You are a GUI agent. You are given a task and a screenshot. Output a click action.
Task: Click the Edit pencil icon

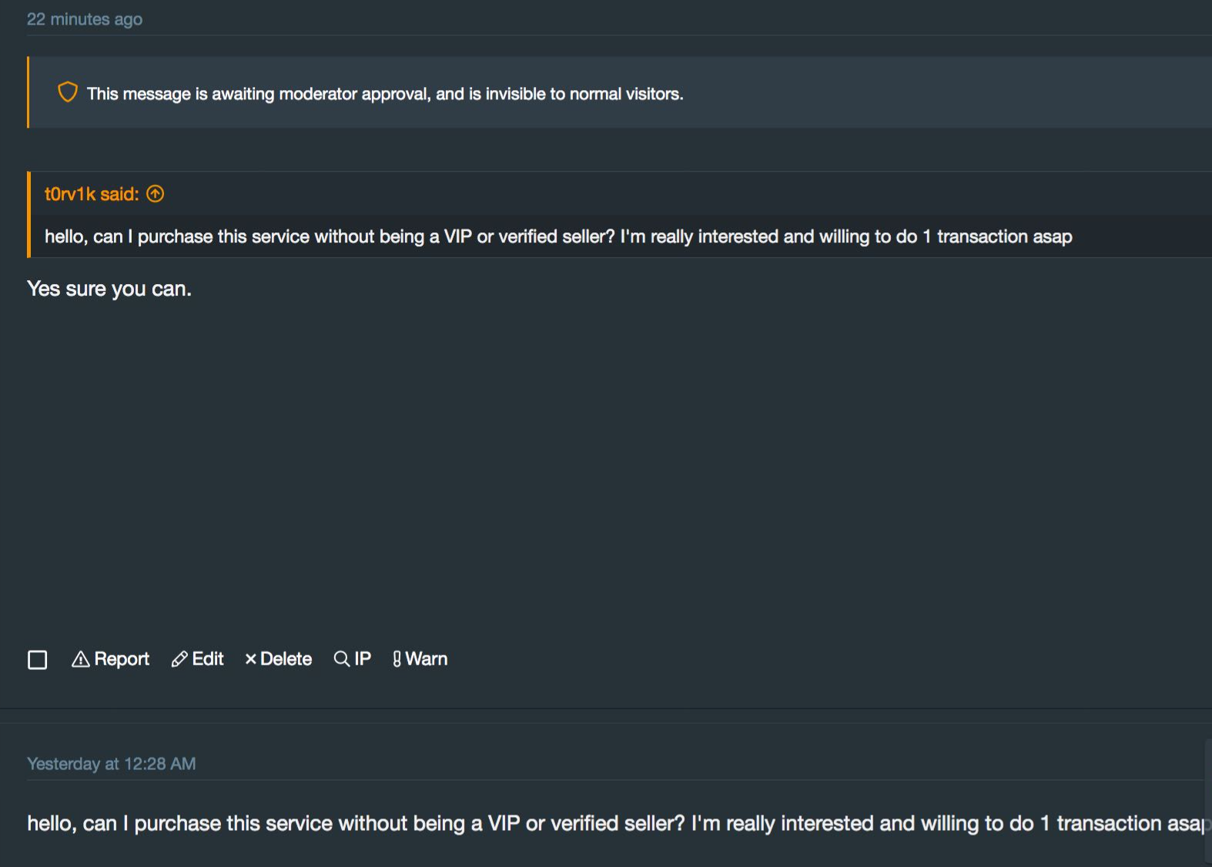click(x=179, y=659)
